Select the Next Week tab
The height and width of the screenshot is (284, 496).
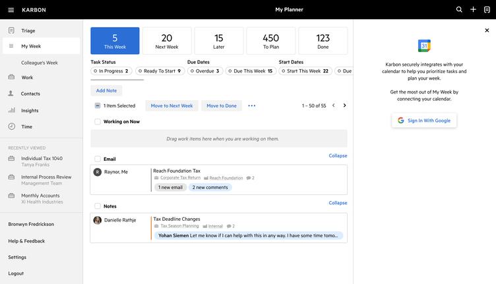click(167, 41)
